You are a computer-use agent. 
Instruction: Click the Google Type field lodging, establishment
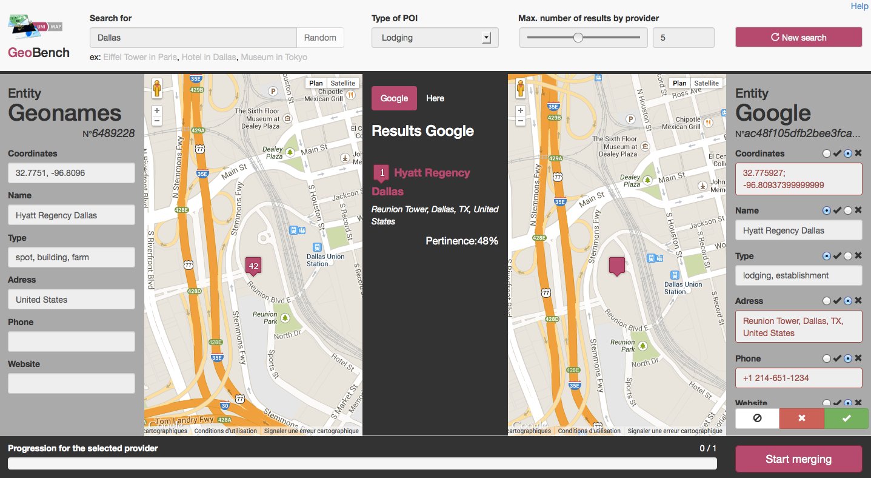point(798,275)
